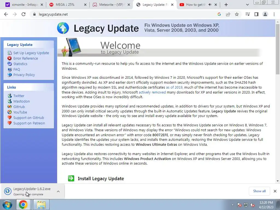Viewport: 280px width, 210px height.
Task: Click the "Install Legacy Update" heading
Action: point(101,179)
